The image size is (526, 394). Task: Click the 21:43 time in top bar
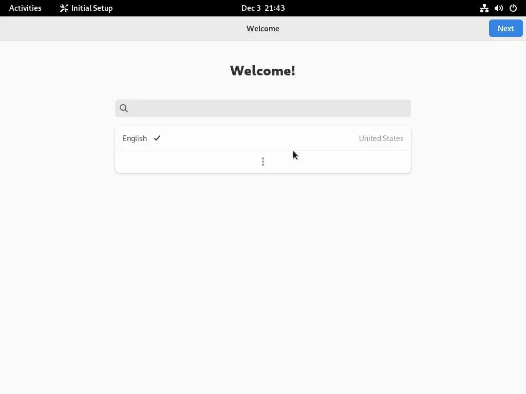click(x=275, y=8)
